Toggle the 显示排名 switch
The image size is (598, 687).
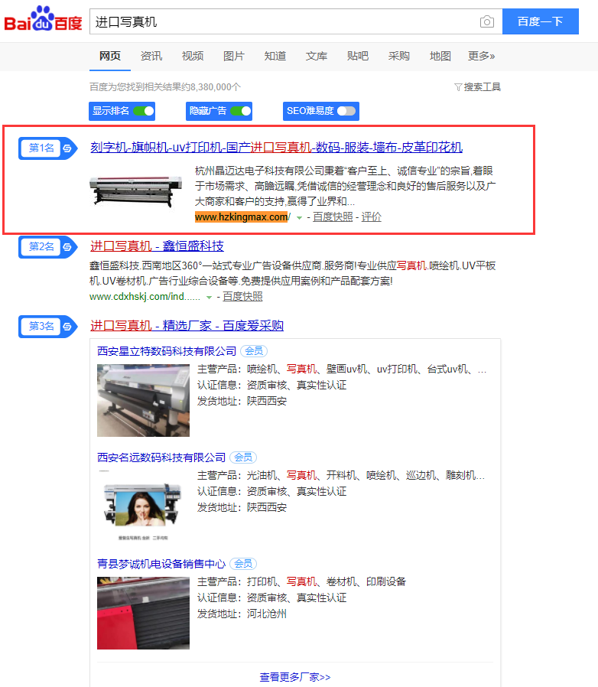click(144, 111)
